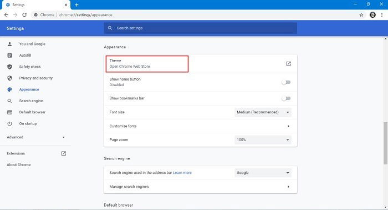Expand the Advanced section in sidebar

36,137
